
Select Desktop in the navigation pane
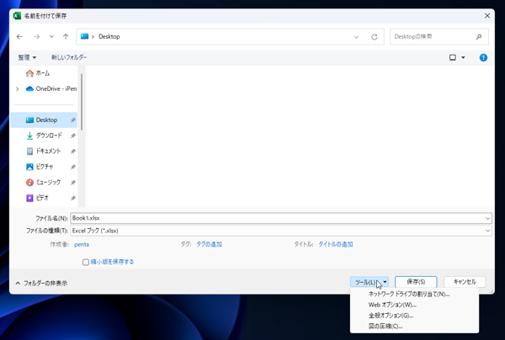[44, 120]
